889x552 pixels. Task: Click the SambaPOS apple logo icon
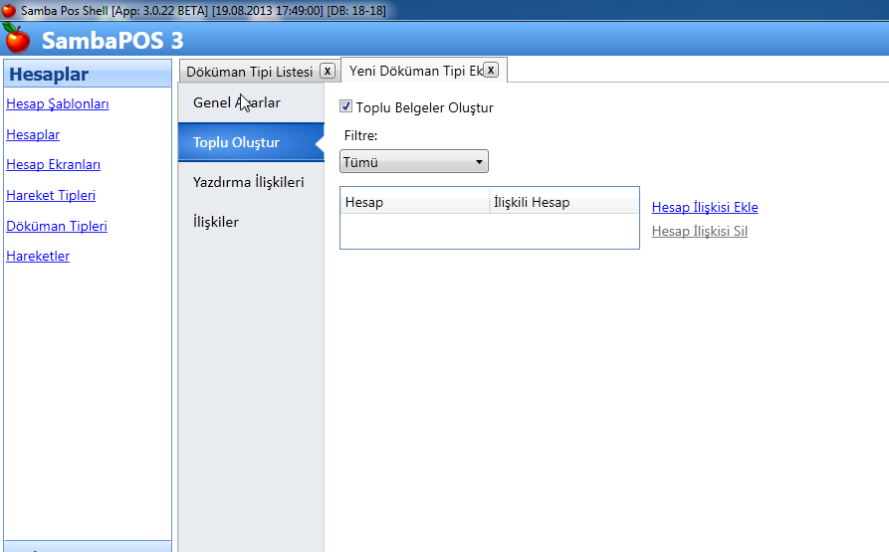pos(17,40)
